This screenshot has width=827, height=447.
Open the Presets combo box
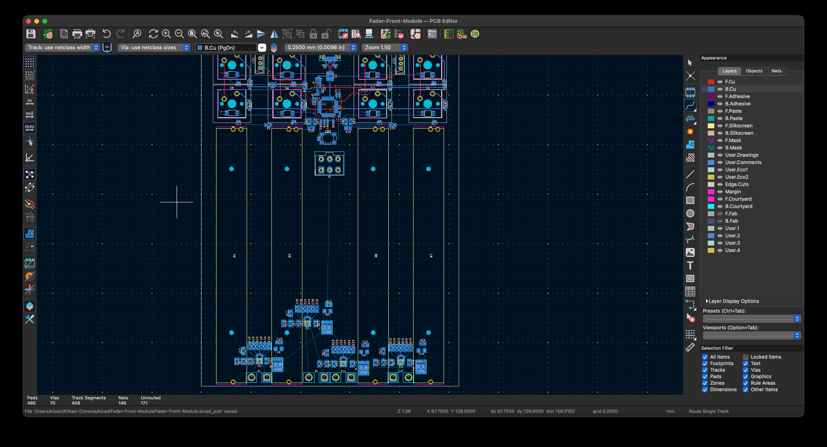751,319
